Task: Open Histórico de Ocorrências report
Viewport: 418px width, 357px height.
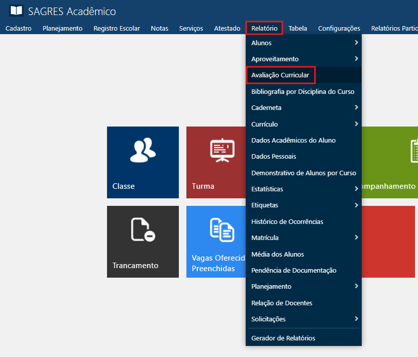Action: point(287,221)
